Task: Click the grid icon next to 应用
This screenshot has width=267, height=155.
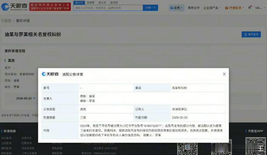Action: pos(172,8)
